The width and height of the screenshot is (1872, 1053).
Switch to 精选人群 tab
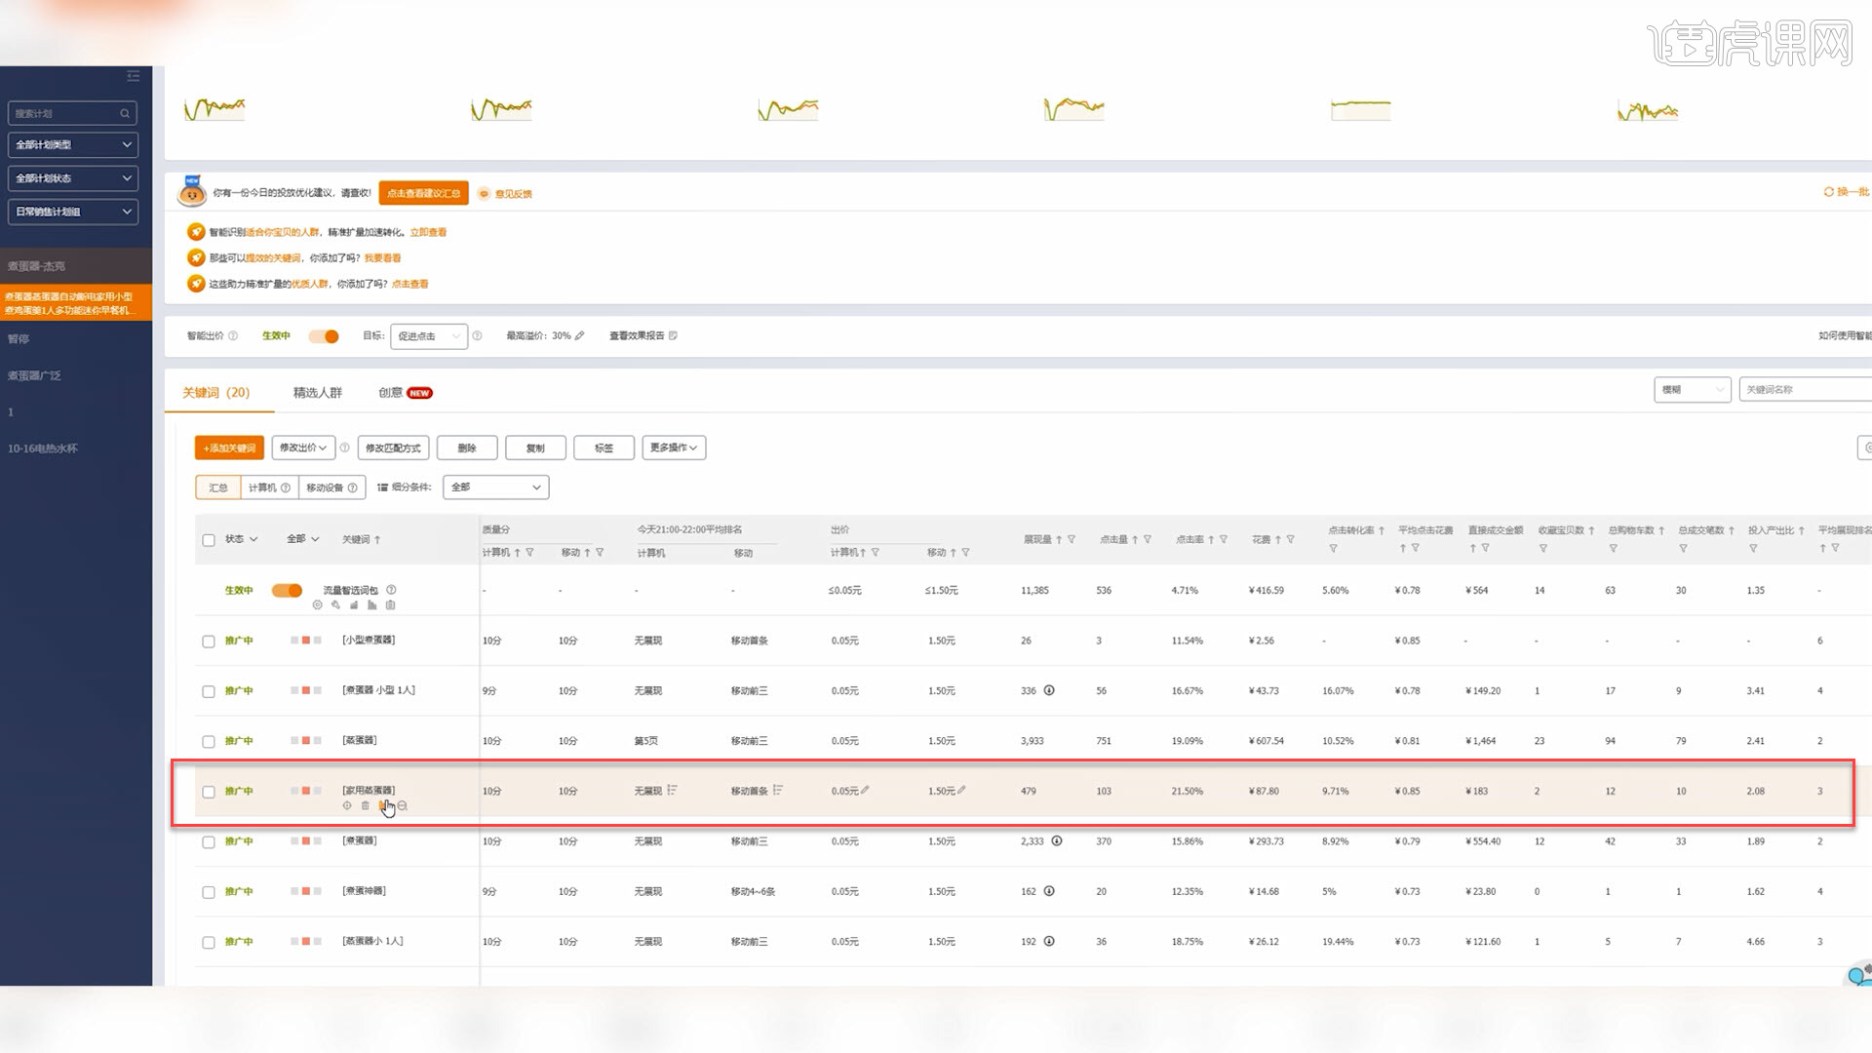coord(318,392)
